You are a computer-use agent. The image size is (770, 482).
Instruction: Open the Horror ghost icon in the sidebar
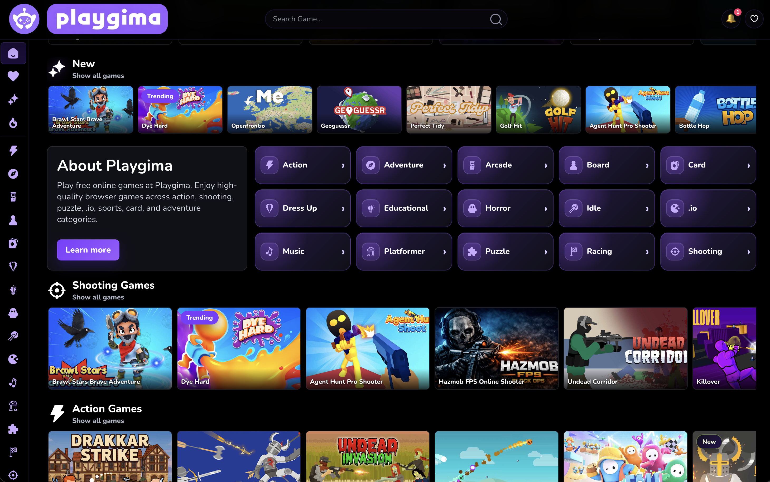tap(13, 313)
